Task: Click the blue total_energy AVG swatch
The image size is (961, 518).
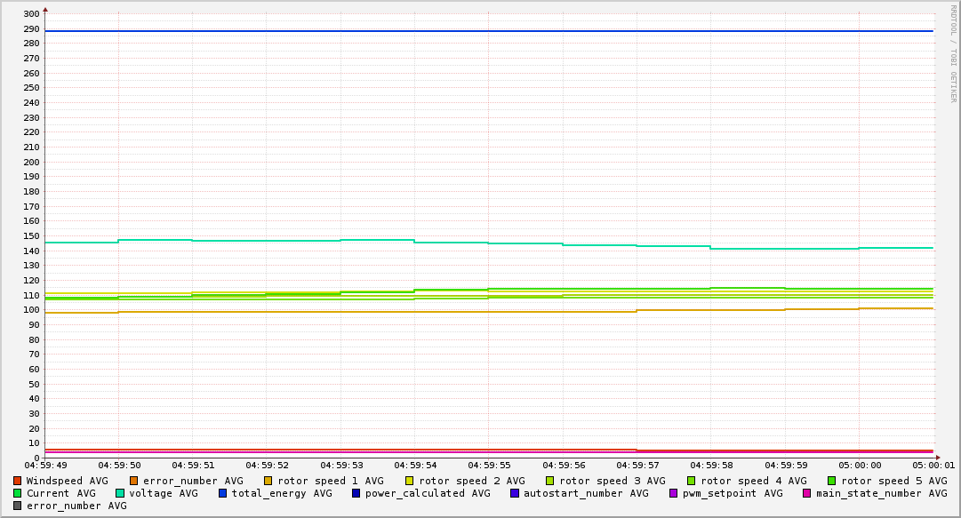Action: (223, 493)
